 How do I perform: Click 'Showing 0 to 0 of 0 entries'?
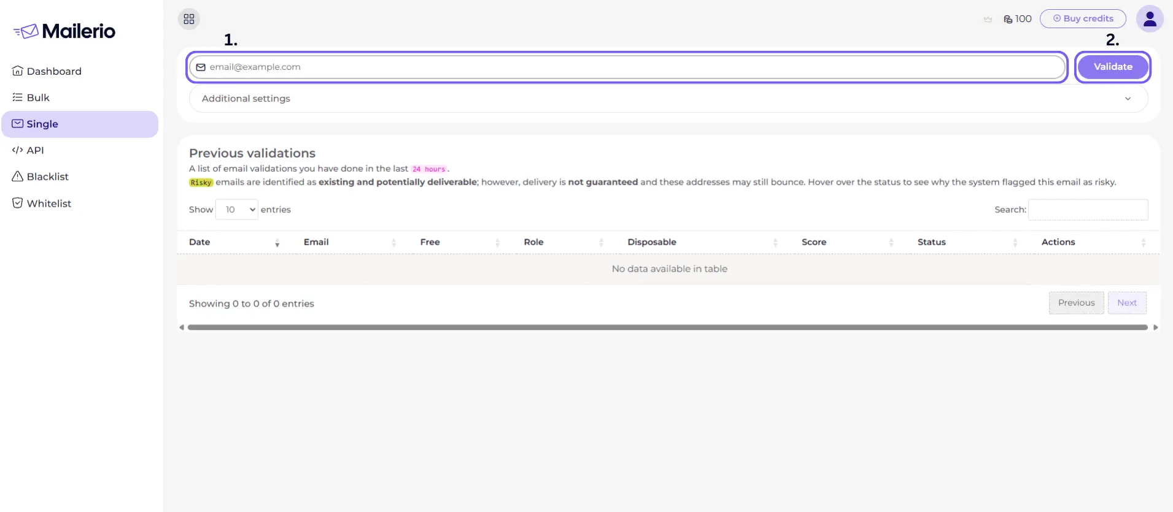coord(252,304)
